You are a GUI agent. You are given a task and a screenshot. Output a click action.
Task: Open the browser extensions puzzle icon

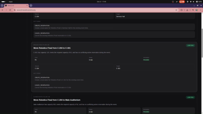click(182, 10)
